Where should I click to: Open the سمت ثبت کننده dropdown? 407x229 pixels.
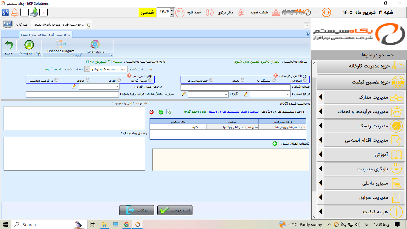click(x=87, y=69)
